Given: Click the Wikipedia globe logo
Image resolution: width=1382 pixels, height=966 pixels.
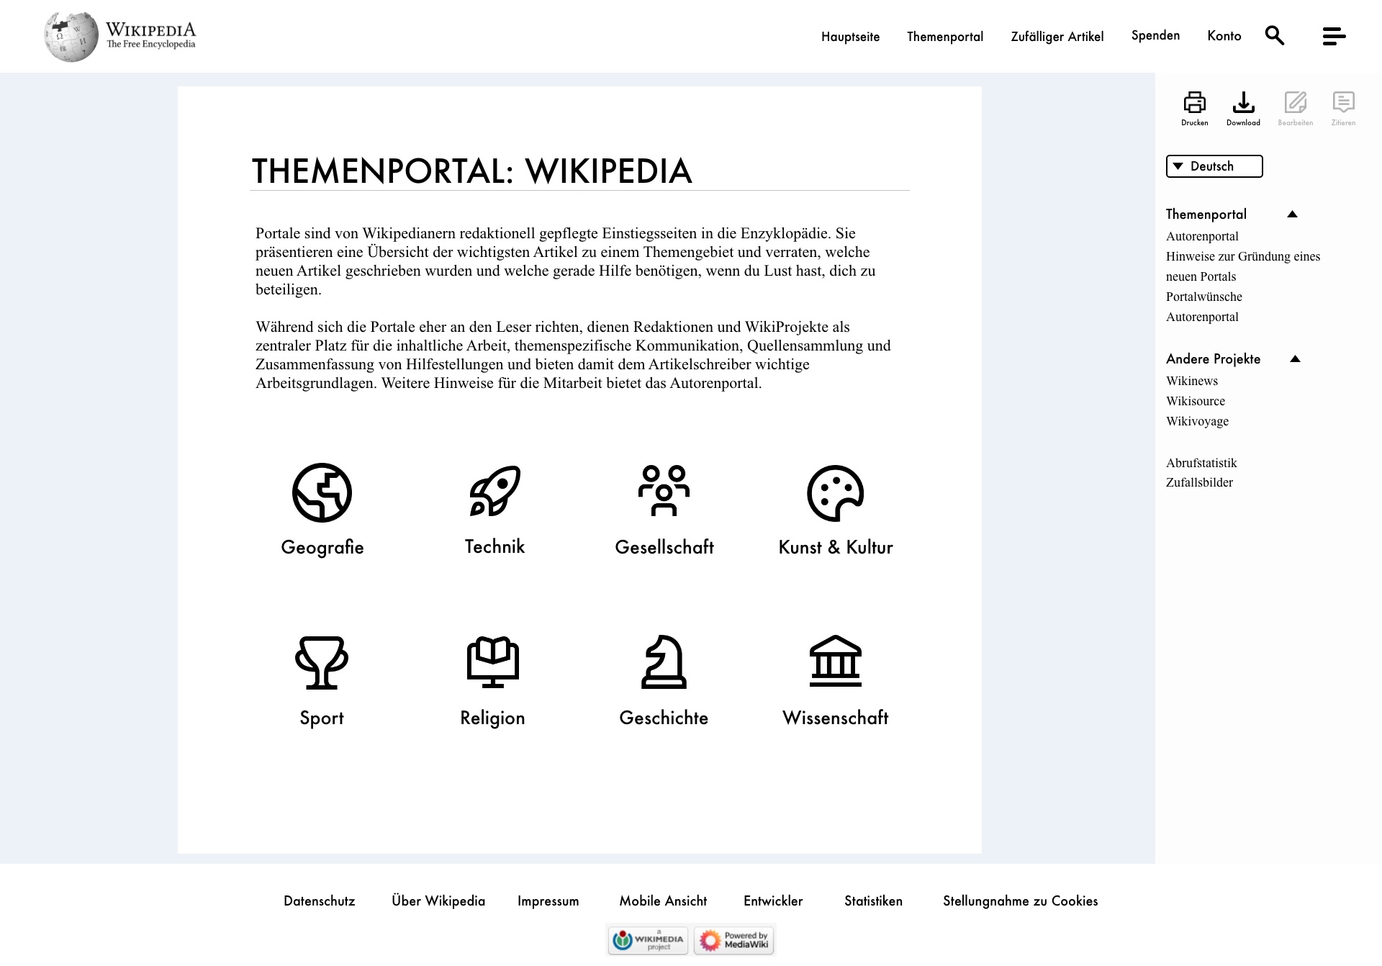Looking at the screenshot, I should (x=71, y=37).
